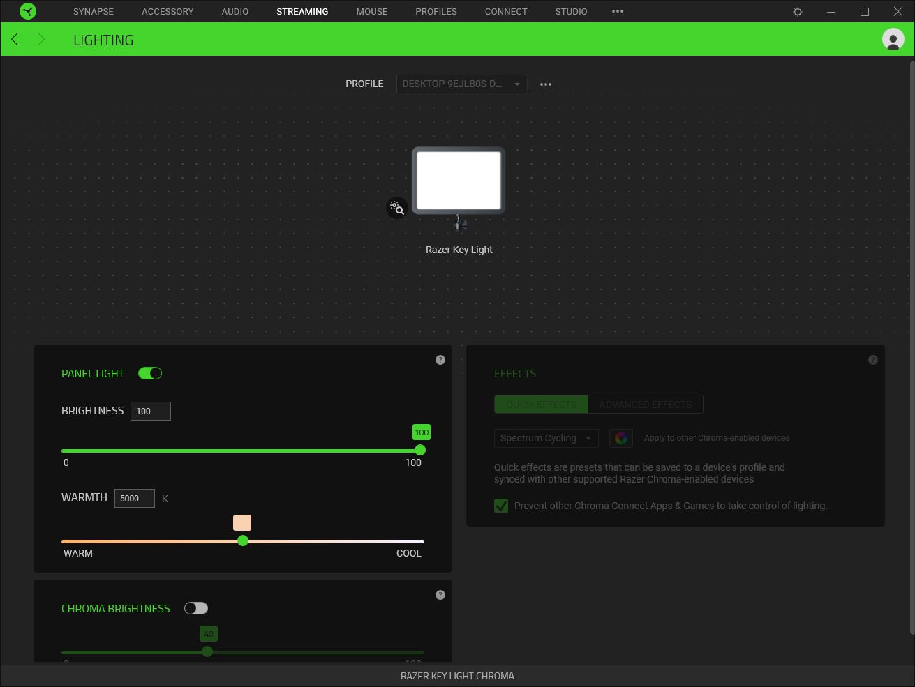Close the Synapse window

pyautogui.click(x=898, y=12)
